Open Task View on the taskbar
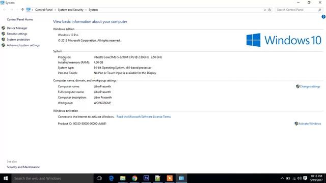 pyautogui.click(x=99, y=178)
